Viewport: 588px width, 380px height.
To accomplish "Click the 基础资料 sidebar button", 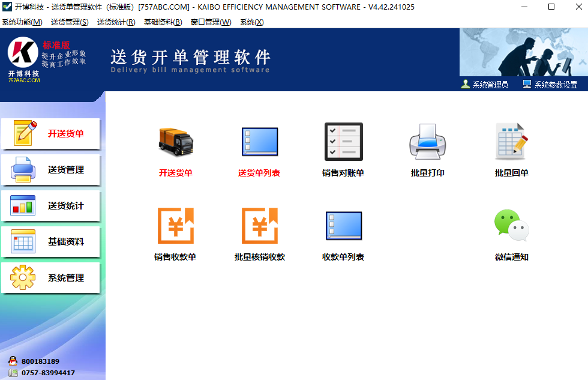I will (51, 241).
